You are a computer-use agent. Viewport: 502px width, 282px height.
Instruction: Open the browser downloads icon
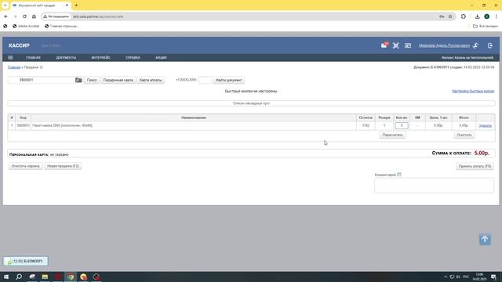click(477, 16)
